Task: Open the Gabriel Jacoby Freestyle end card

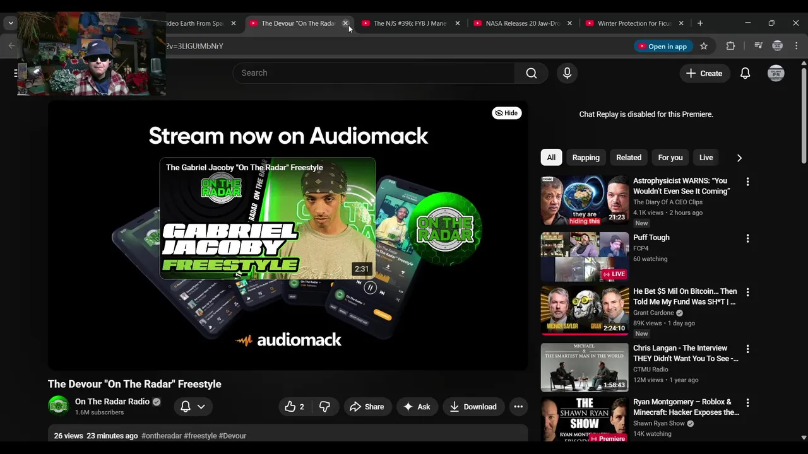Action: point(268,218)
